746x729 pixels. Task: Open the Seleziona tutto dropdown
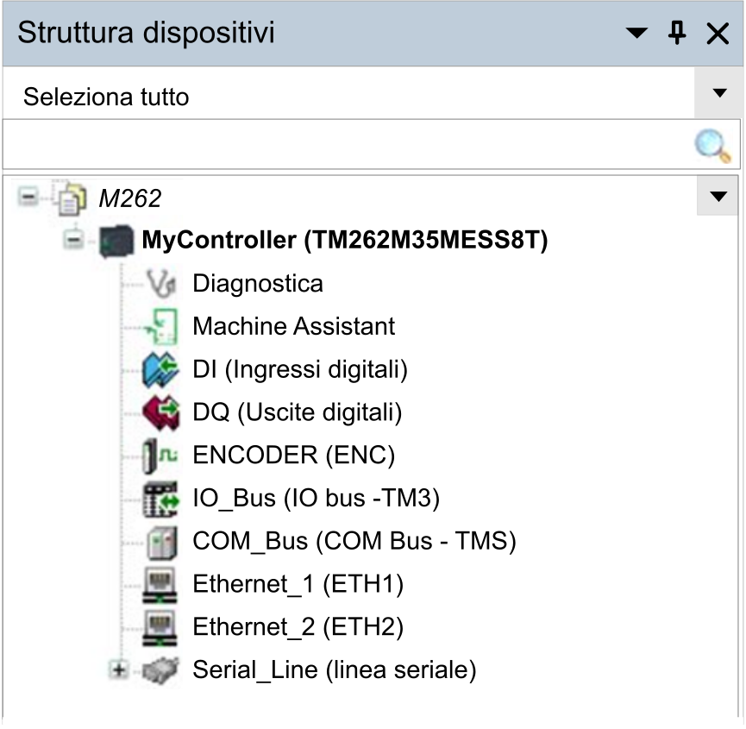[x=718, y=93]
